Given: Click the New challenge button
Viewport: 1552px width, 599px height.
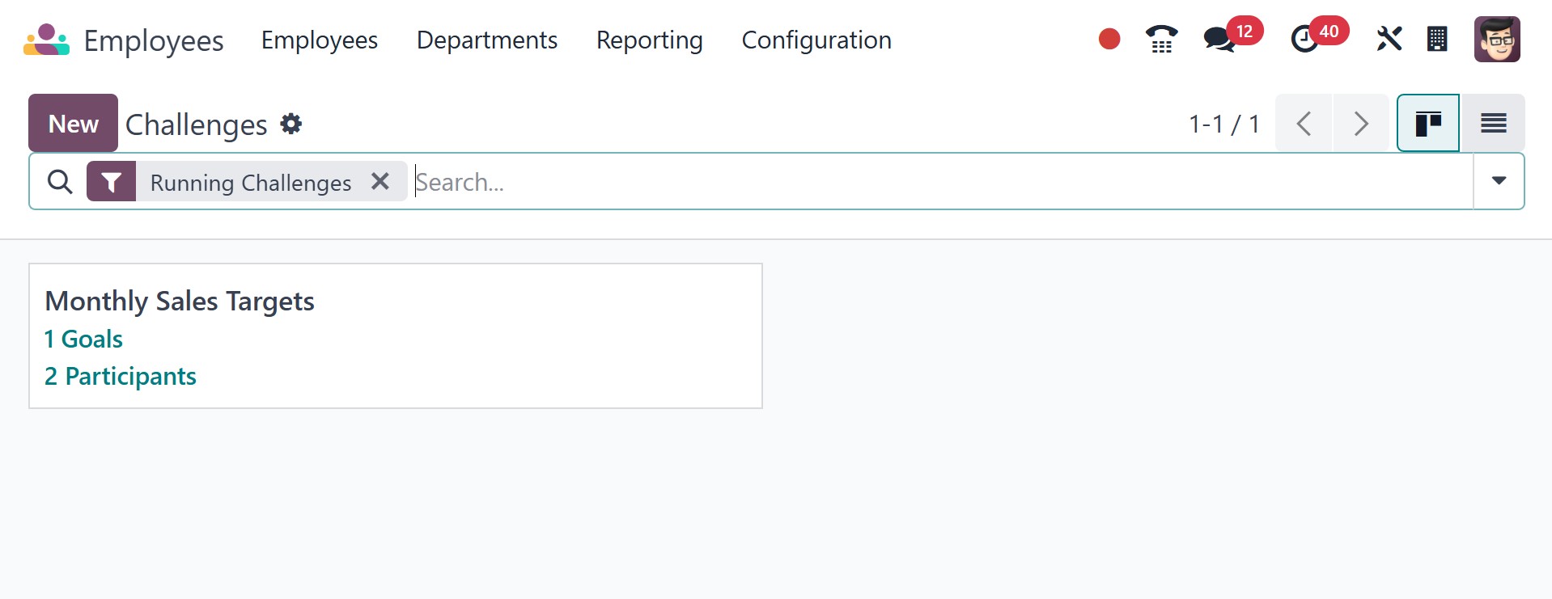Looking at the screenshot, I should 73,124.
